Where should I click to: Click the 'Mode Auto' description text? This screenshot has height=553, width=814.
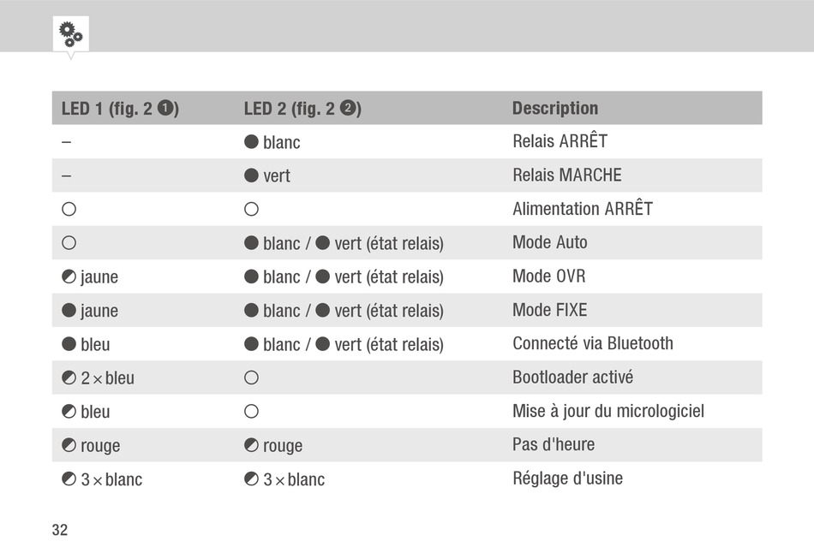550,242
